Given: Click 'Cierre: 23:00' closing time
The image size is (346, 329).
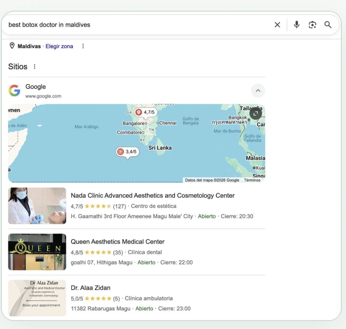Looking at the screenshot, I should (174, 308).
